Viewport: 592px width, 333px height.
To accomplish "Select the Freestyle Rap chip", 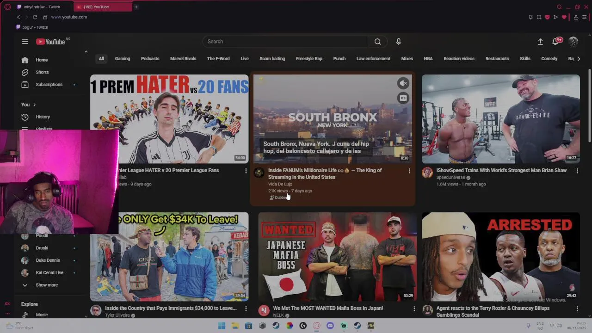I will click(x=309, y=59).
